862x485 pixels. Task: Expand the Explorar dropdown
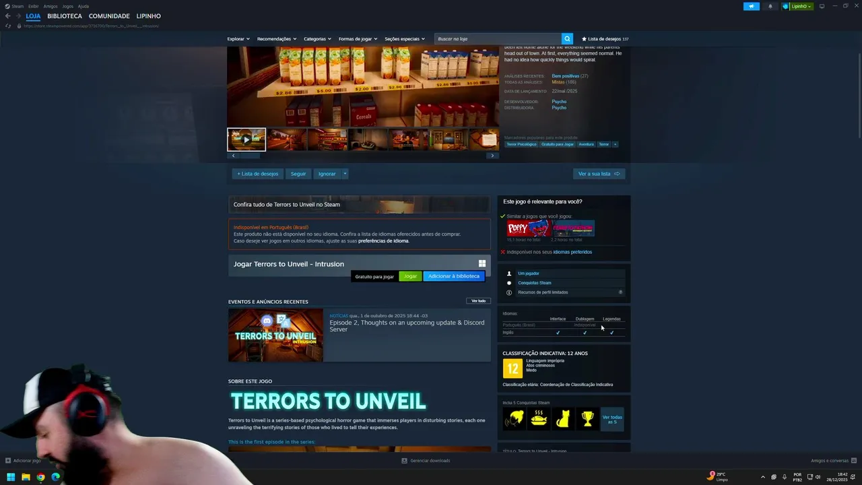[238, 39]
